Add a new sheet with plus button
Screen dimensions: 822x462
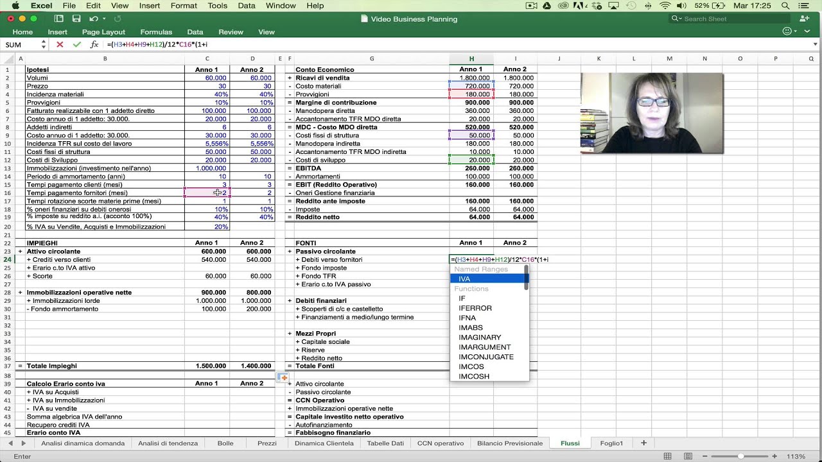coord(643,443)
